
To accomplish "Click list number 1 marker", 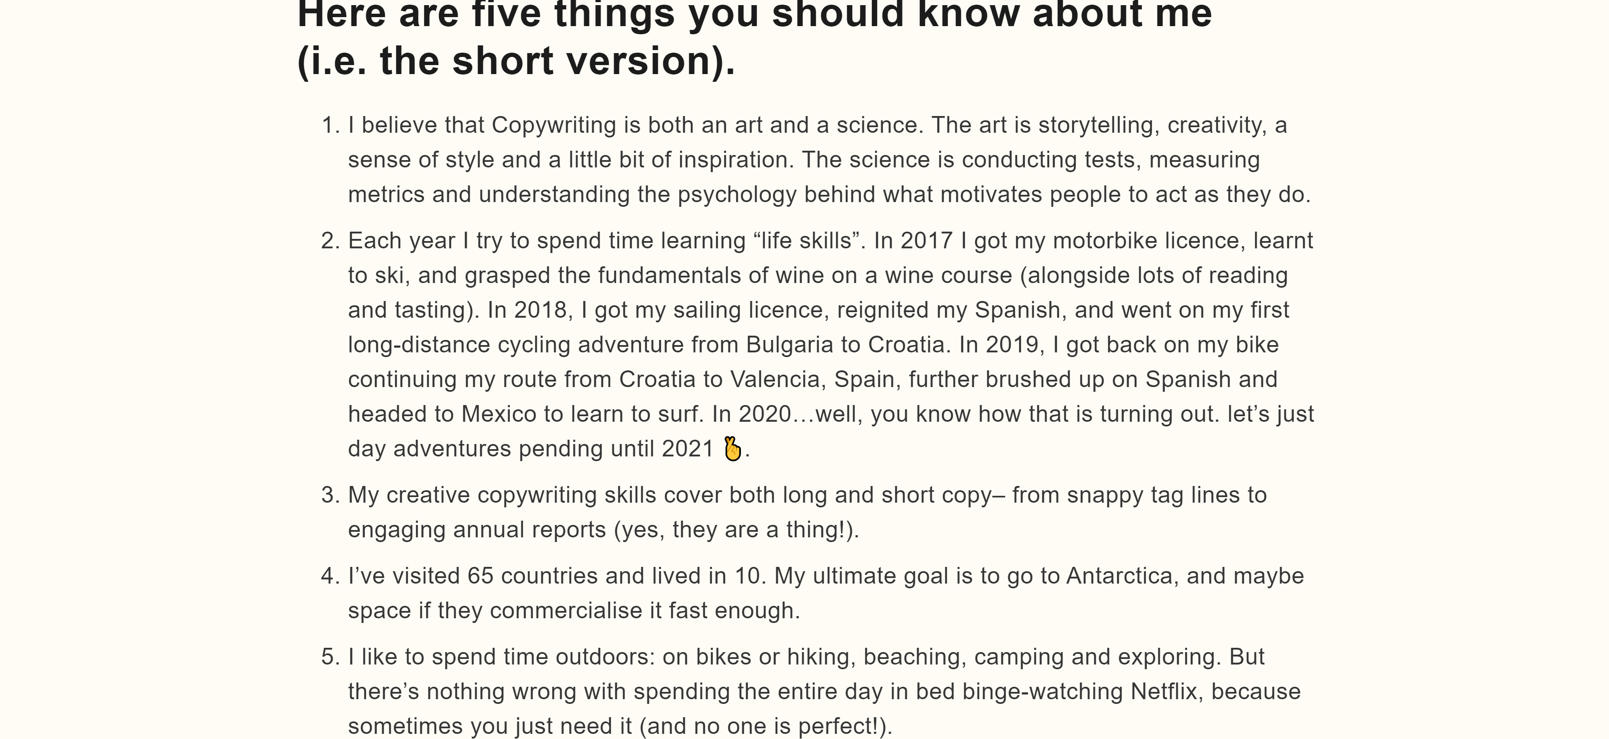I will point(330,125).
